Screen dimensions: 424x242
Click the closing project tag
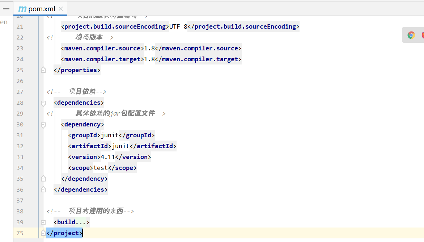point(64,233)
